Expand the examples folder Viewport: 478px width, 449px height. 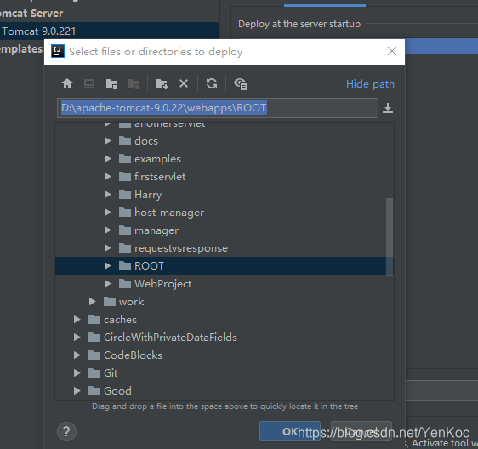pos(108,159)
